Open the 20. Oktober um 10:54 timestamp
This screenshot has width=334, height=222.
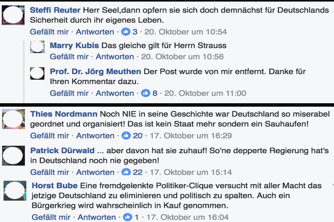click(x=186, y=32)
